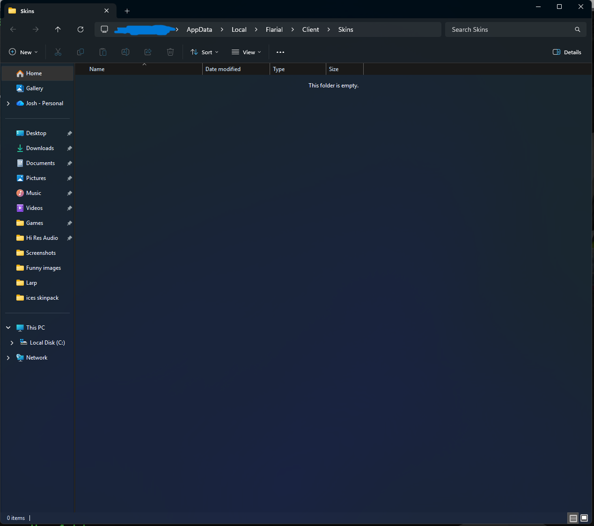Click the Copy icon
594x526 pixels.
pos(80,52)
